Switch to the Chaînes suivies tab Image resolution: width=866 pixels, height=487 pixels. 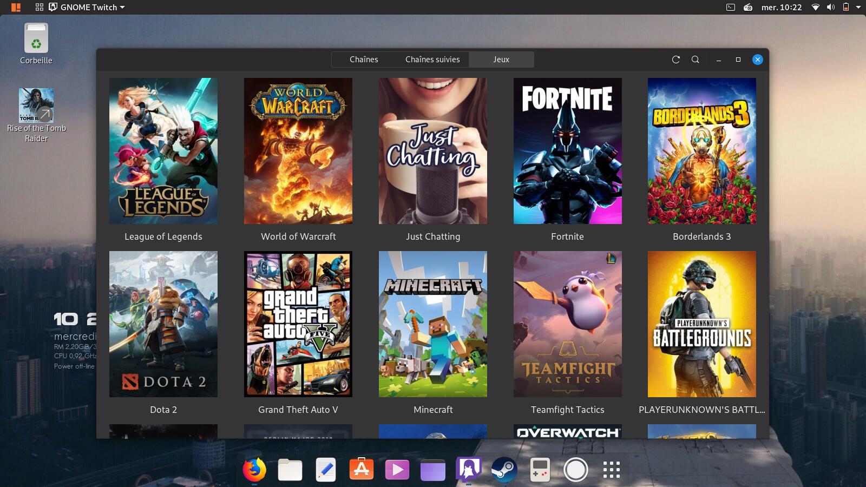[x=432, y=60]
